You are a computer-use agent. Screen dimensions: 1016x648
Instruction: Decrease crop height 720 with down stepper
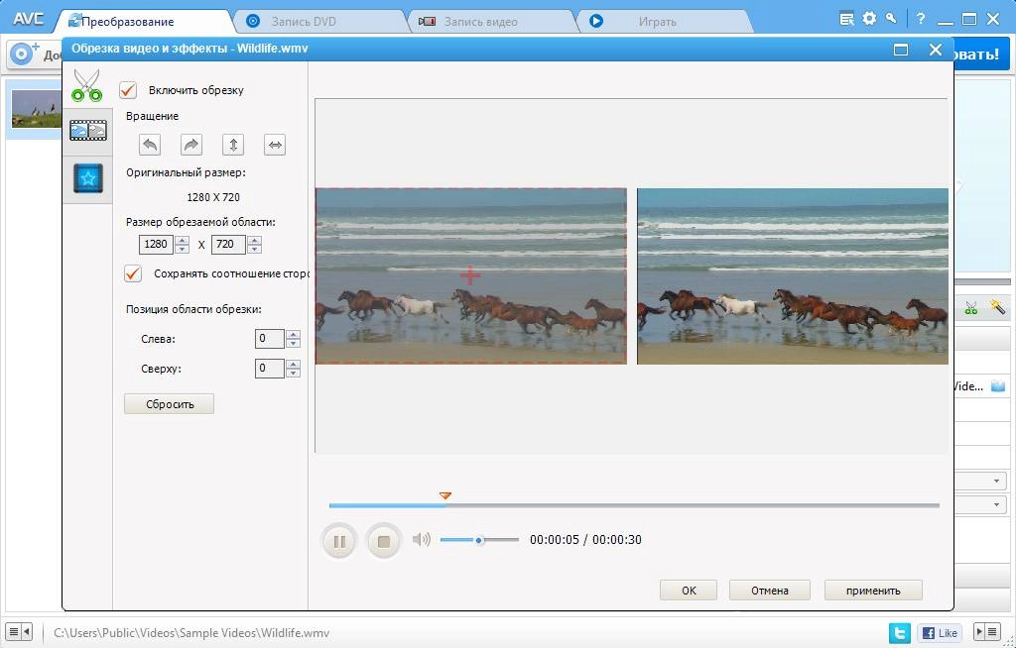tap(255, 249)
